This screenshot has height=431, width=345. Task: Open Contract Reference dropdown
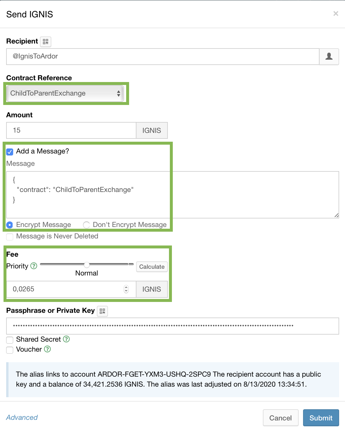coord(65,93)
